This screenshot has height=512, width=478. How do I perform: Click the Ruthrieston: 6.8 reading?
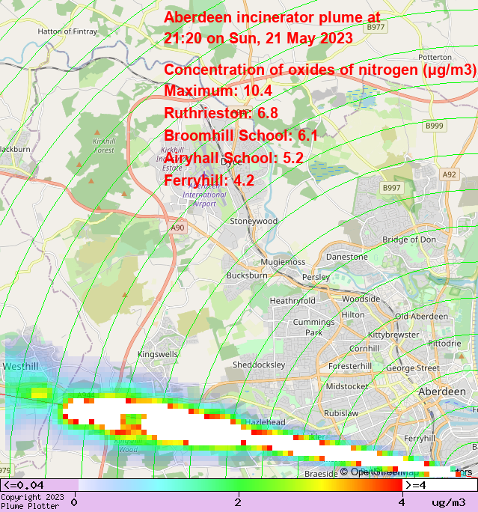tap(221, 113)
